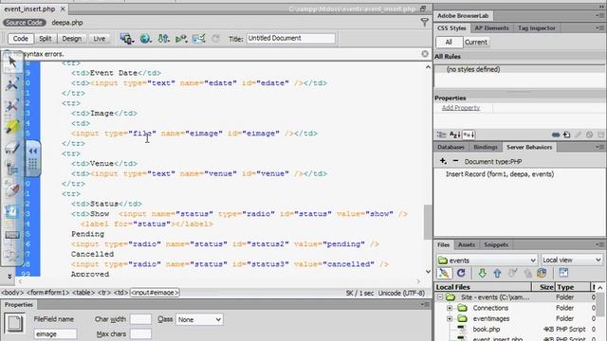Click the New CSS Rule icon

(x=567, y=135)
